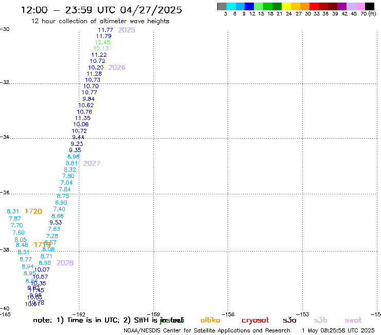Click subtitle '12 hour collection of altimeter wave heights'

100,21
